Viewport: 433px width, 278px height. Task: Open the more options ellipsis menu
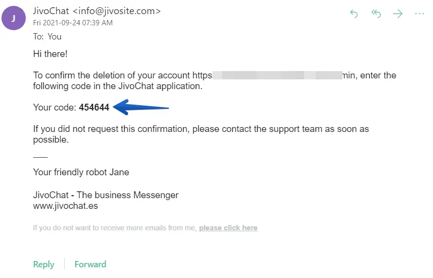pyautogui.click(x=419, y=14)
